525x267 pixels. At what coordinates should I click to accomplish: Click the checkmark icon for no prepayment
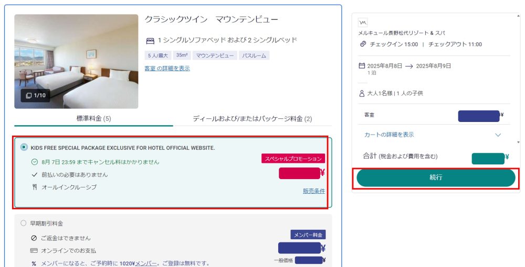[x=34, y=174]
